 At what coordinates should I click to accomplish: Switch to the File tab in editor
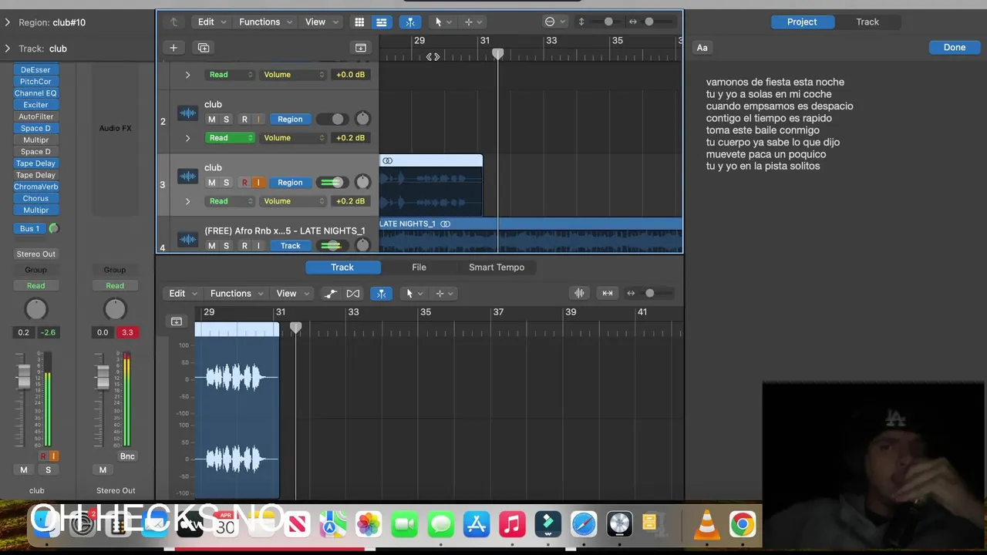click(419, 267)
